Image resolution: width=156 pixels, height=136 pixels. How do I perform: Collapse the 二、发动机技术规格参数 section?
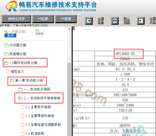point(42,98)
